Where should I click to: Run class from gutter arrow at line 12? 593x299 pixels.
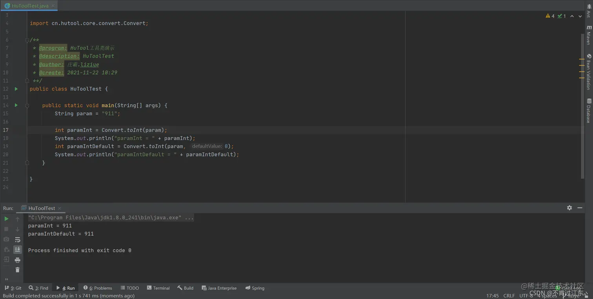point(16,89)
